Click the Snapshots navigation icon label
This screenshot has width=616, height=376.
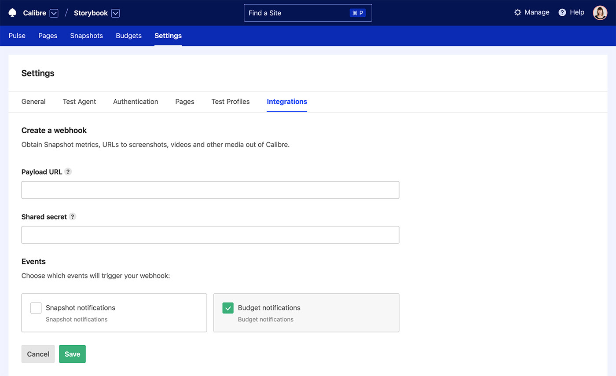click(x=86, y=36)
